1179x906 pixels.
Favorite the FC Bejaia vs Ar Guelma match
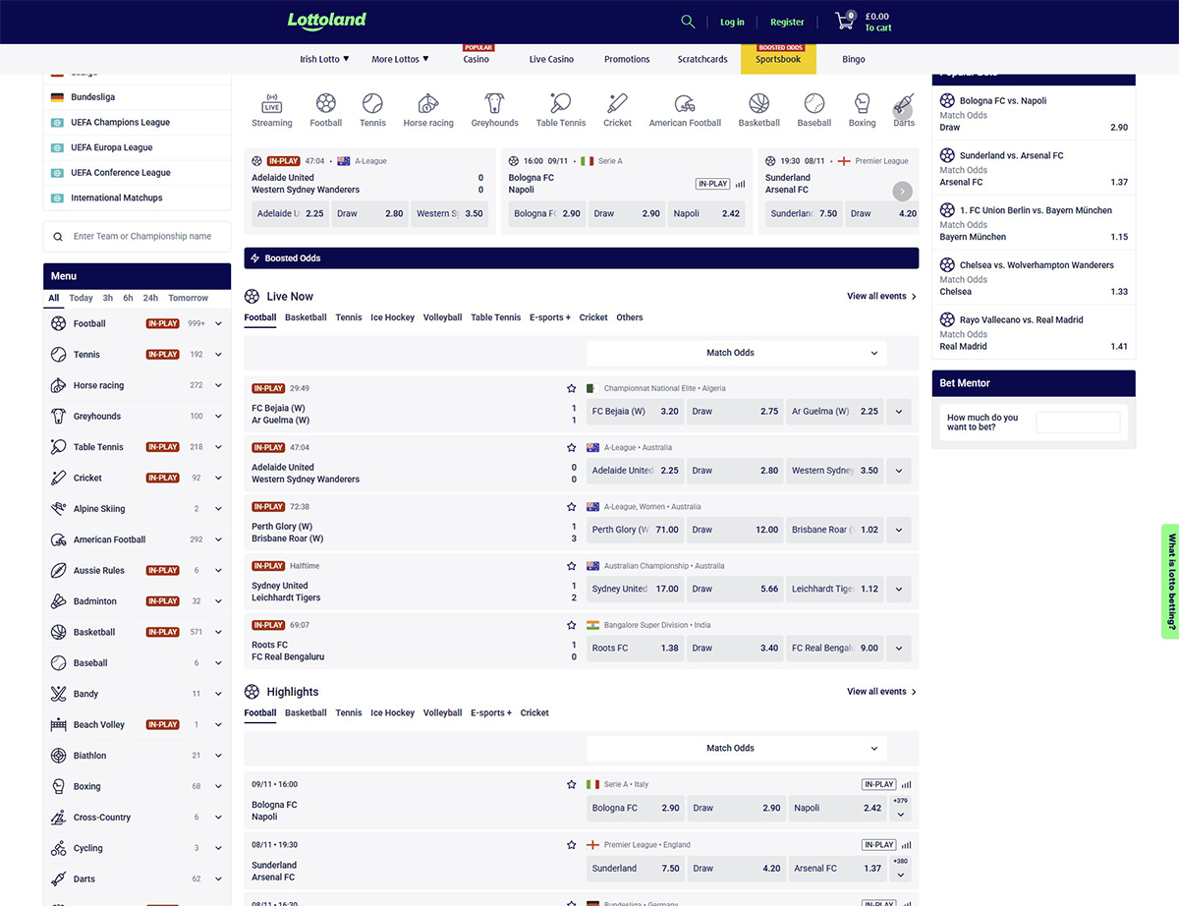click(571, 388)
